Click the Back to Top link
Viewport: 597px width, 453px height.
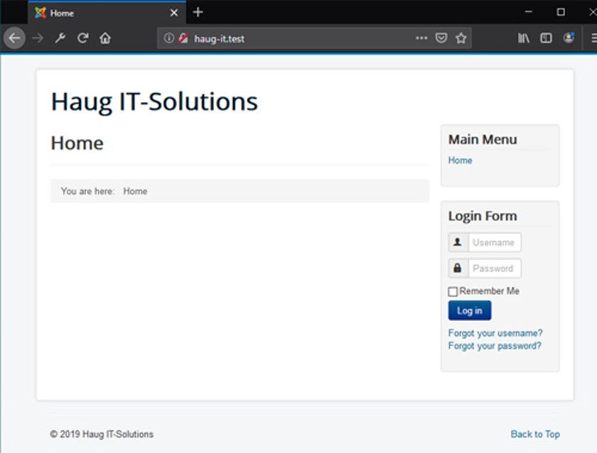[535, 435]
